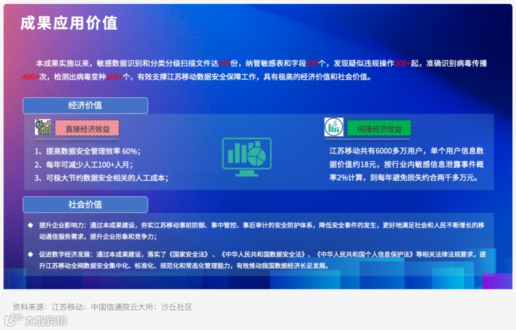Viewport: 516px width, 330px height.
Task: Click the text 本成果实施以来
Action: click(63, 63)
